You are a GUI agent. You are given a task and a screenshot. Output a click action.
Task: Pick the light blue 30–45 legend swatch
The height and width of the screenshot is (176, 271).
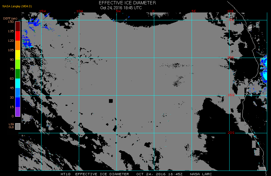(x=18, y=93)
